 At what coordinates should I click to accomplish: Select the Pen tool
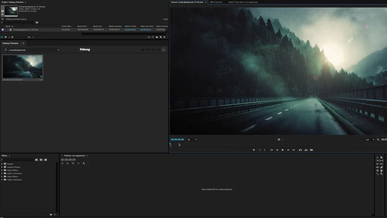tap(381, 167)
